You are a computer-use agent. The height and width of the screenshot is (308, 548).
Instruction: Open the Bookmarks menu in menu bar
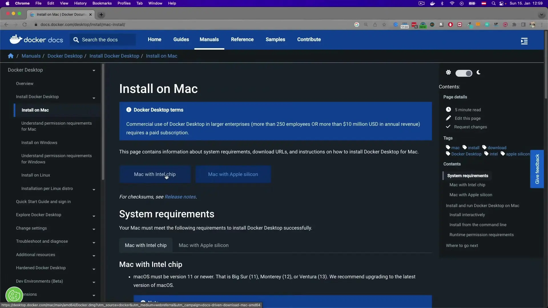click(x=102, y=3)
